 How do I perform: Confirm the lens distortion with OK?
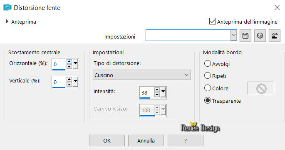point(107,140)
